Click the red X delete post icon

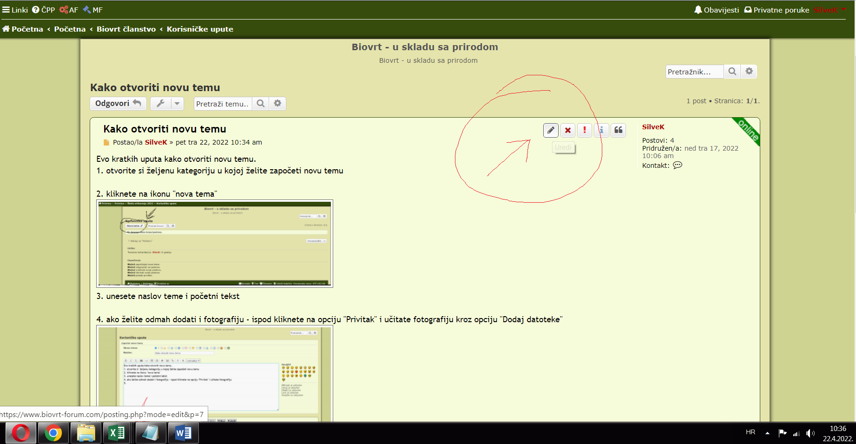[x=568, y=130]
